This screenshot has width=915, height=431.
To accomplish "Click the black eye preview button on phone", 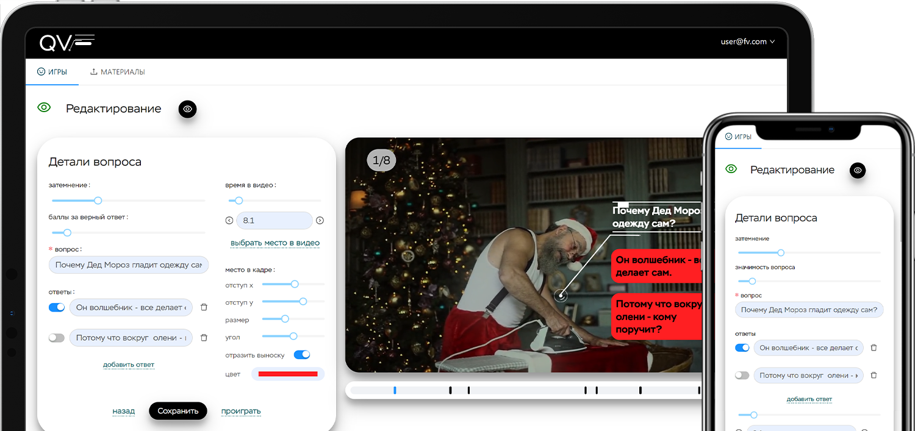I will (x=858, y=171).
